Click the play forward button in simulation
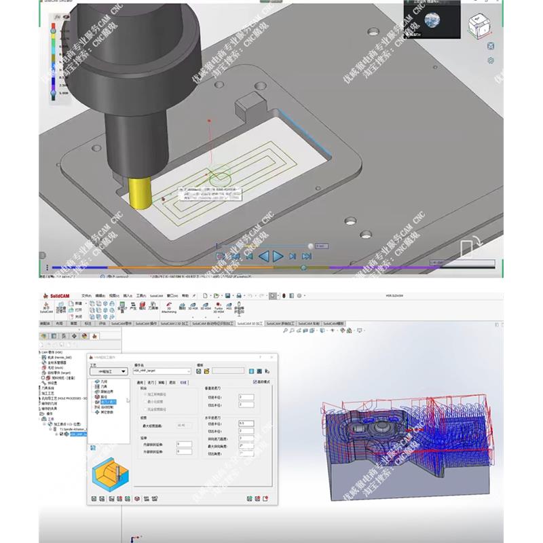 278,257
